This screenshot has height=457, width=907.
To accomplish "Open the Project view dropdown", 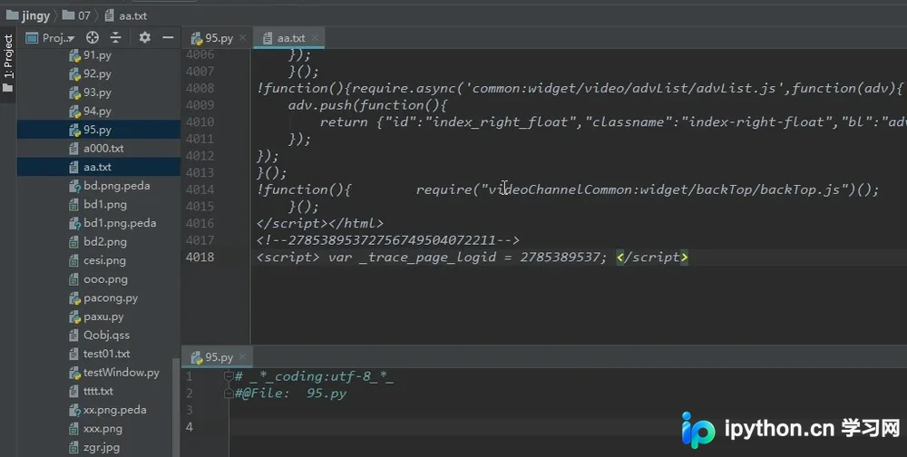I will 51,38.
